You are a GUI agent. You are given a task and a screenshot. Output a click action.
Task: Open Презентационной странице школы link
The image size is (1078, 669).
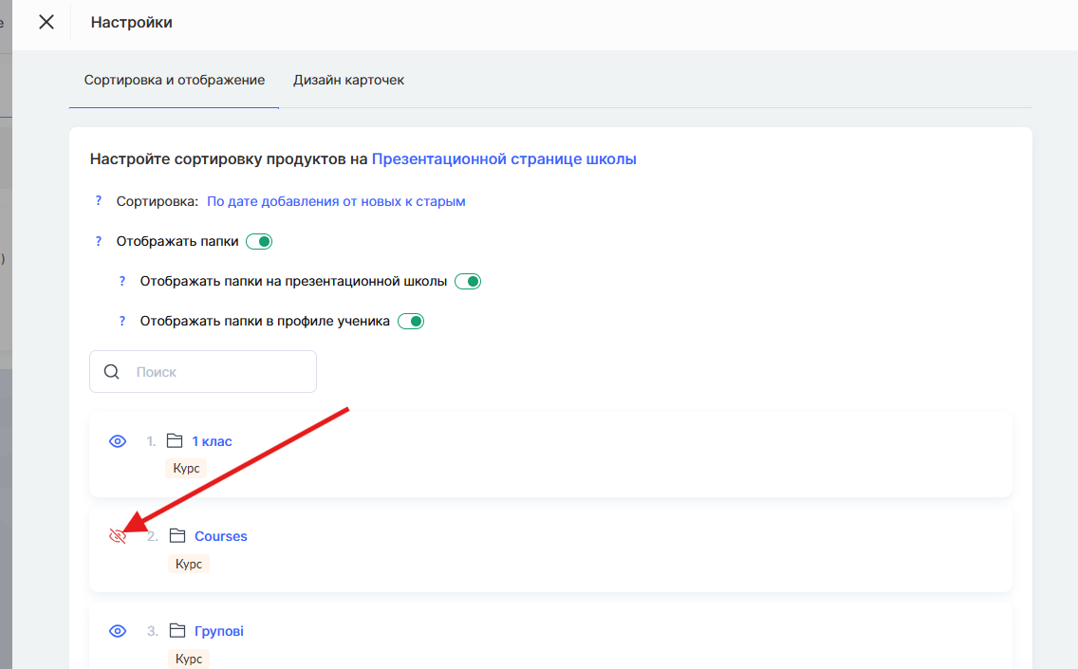503,159
